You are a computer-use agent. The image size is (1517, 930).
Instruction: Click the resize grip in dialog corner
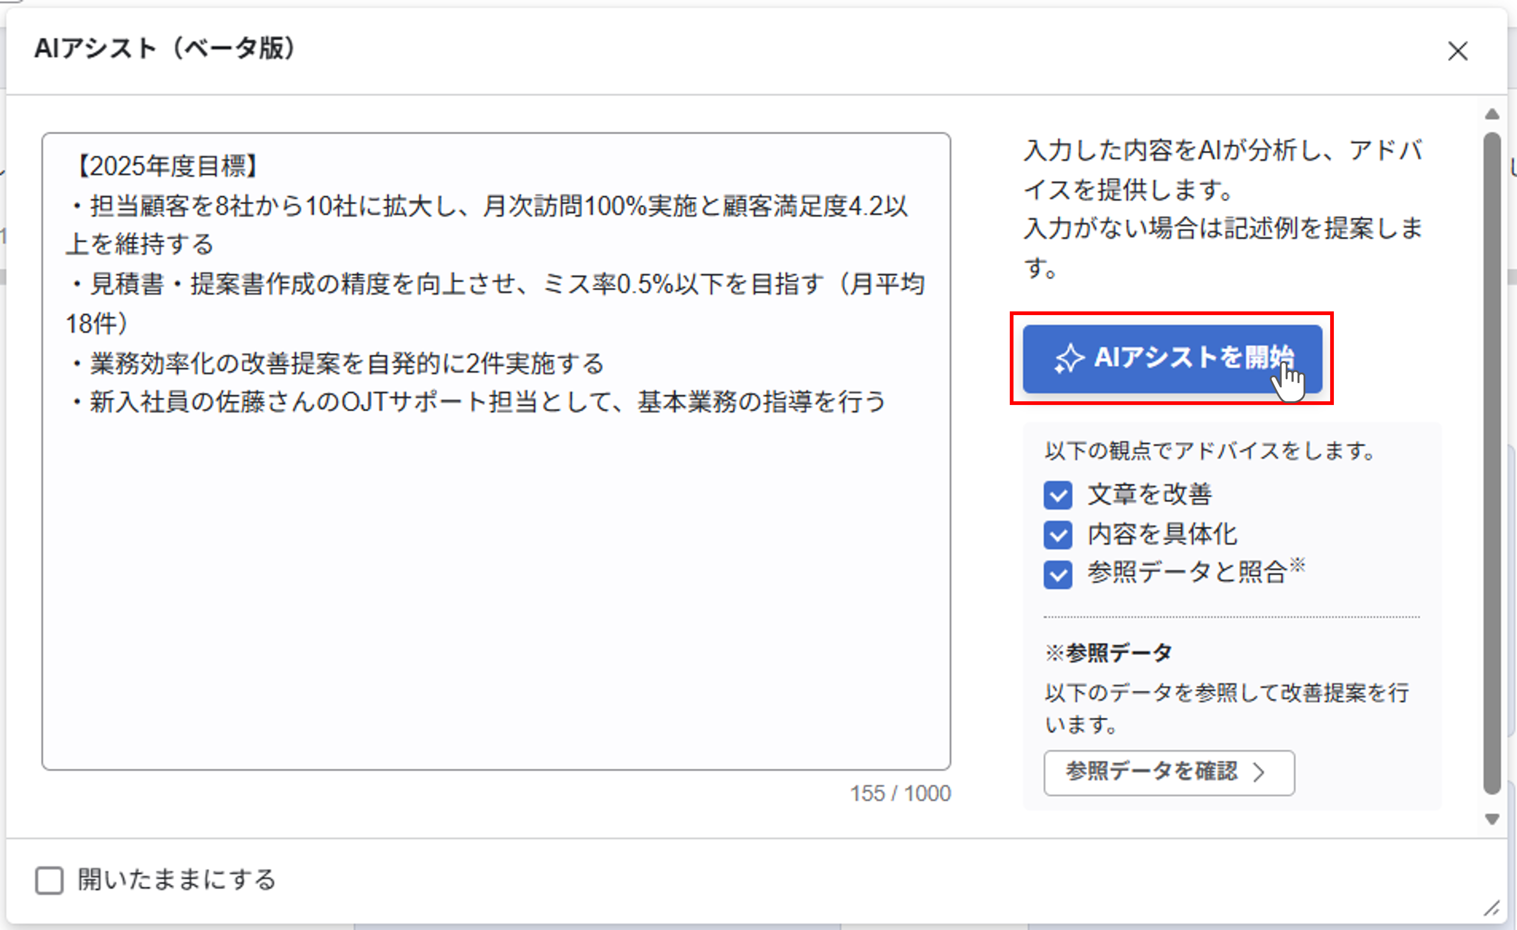tap(1492, 908)
